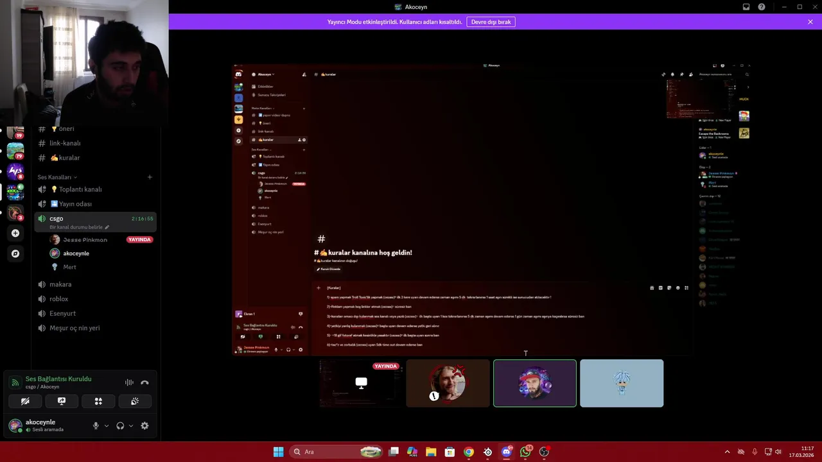822x462 pixels.
Task: Toggle noise suppression waveform icon
Action: point(129,382)
